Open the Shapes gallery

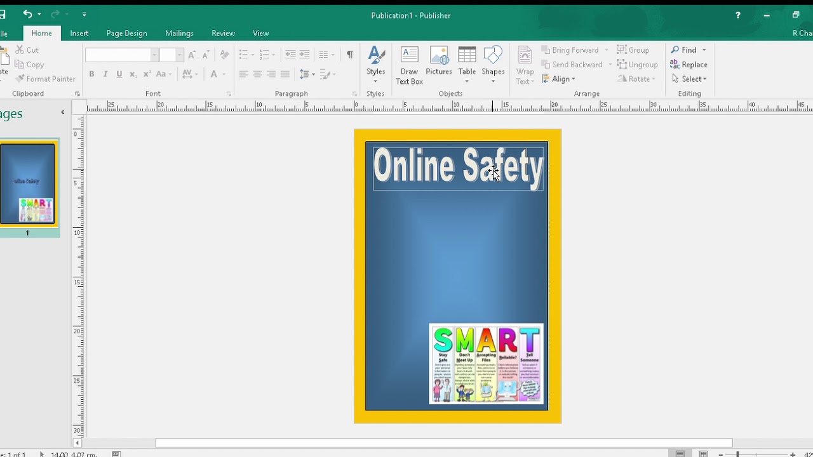[x=493, y=65]
